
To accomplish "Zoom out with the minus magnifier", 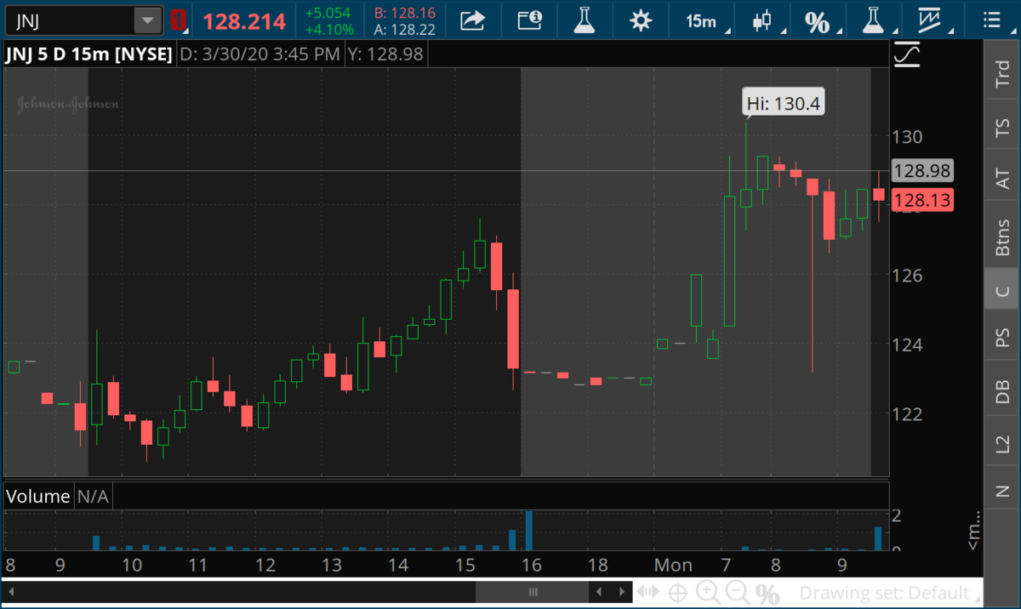I will click(738, 593).
